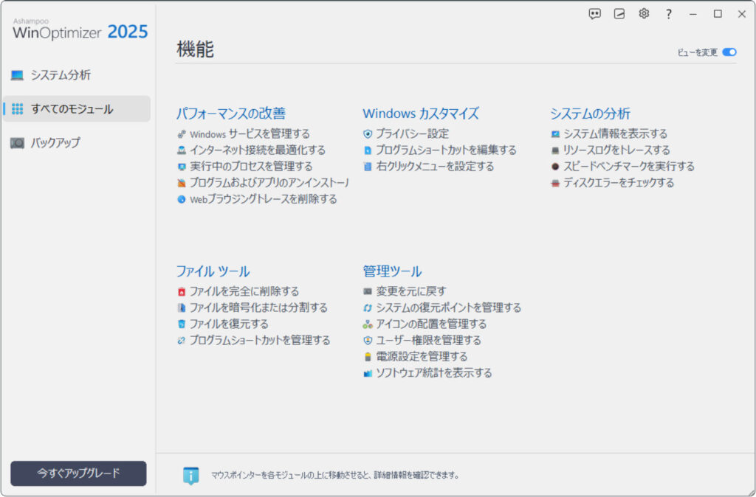Click the icon next to アイコンの配置を管理する
The height and width of the screenshot is (497, 756).
coord(368,324)
